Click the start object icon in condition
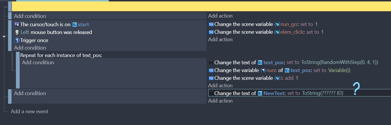This screenshot has height=125, width=391. click(75, 24)
